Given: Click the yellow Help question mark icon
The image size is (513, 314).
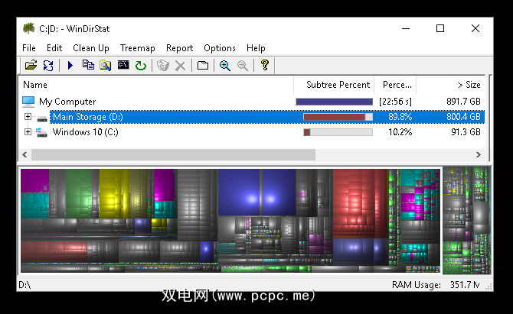Looking at the screenshot, I should [x=265, y=65].
